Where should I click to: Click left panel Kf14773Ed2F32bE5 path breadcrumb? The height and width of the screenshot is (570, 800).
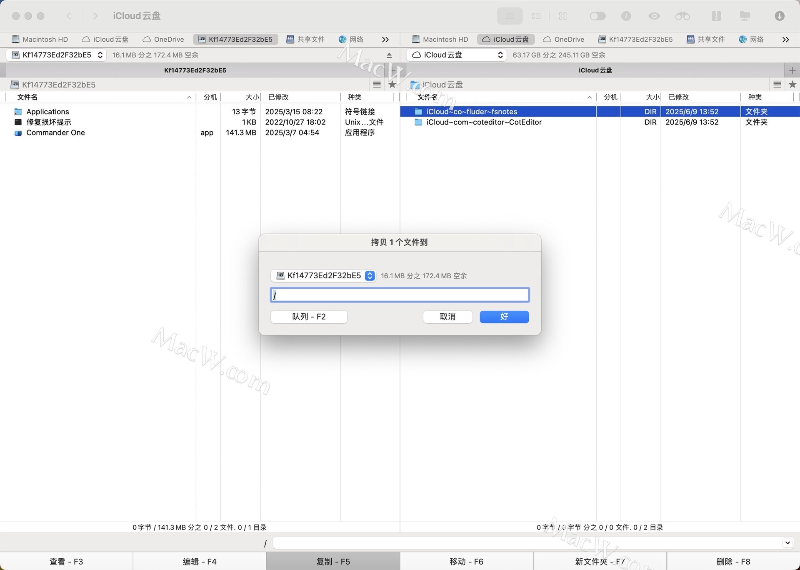[53, 85]
